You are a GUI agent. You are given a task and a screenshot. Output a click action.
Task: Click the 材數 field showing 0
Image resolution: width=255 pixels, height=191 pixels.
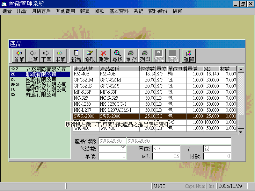[x=217, y=156]
